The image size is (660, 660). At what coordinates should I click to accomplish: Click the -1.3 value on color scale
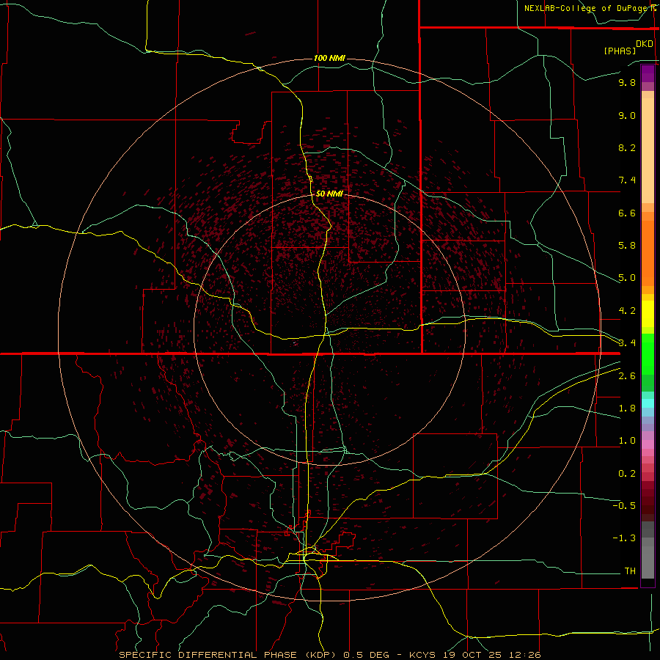point(624,538)
